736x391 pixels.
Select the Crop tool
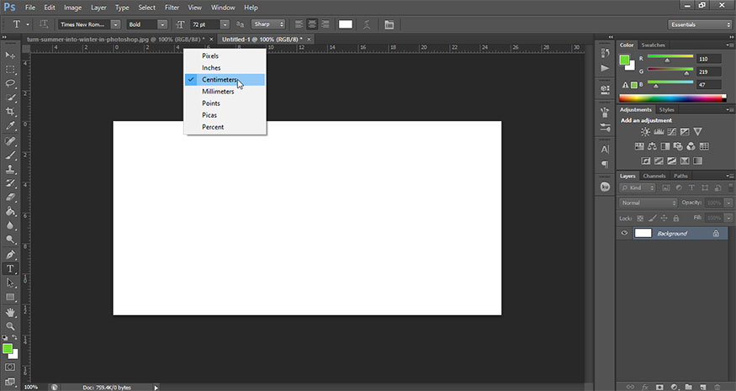click(x=10, y=112)
